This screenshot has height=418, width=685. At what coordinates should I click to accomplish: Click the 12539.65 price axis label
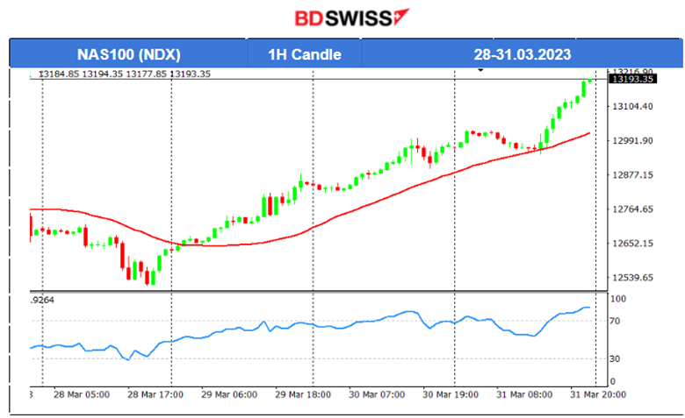(632, 278)
